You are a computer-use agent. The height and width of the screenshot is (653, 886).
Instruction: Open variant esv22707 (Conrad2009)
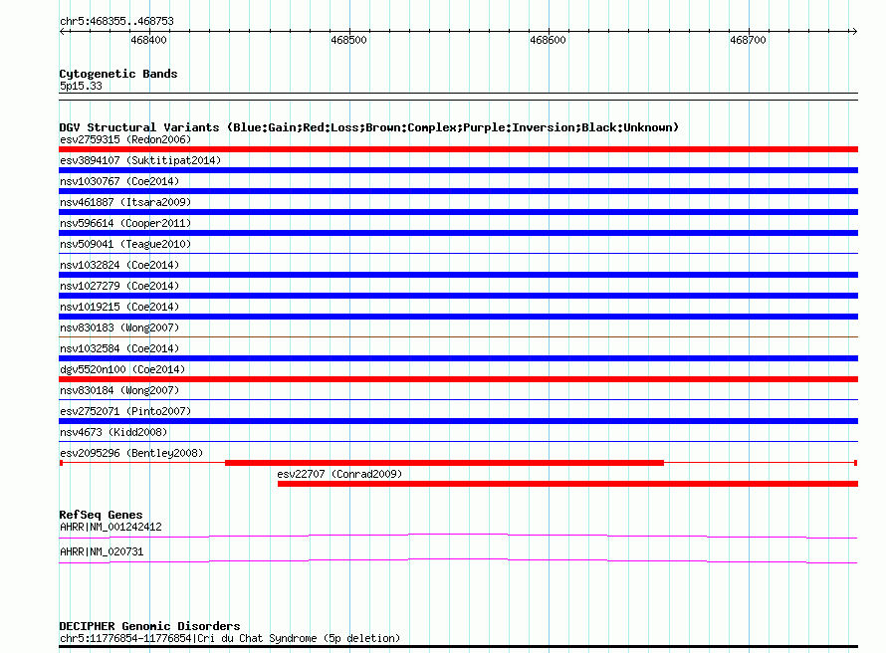(339, 474)
